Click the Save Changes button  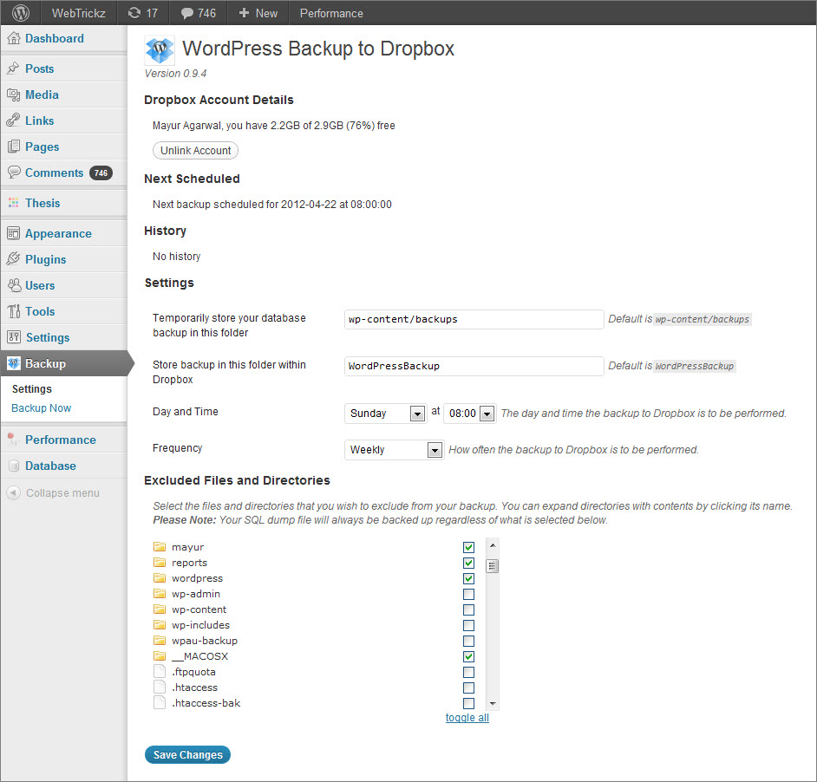pos(187,754)
